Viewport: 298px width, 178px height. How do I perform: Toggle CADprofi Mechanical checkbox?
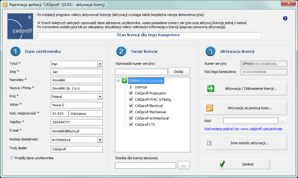pos(131,112)
